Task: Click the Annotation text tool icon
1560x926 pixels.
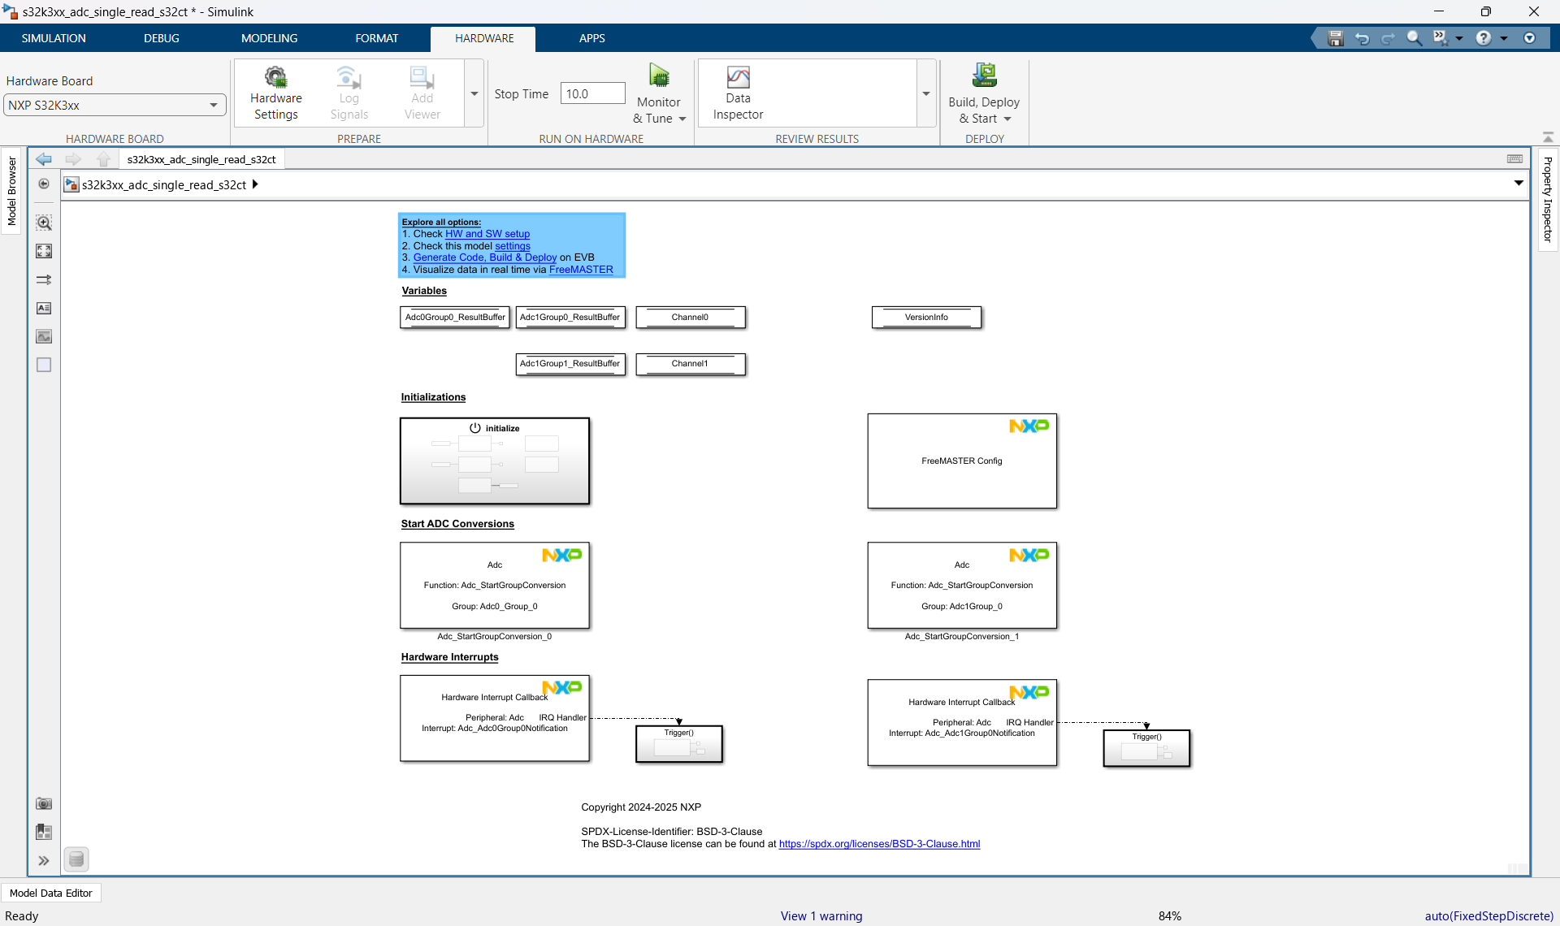Action: click(x=44, y=308)
